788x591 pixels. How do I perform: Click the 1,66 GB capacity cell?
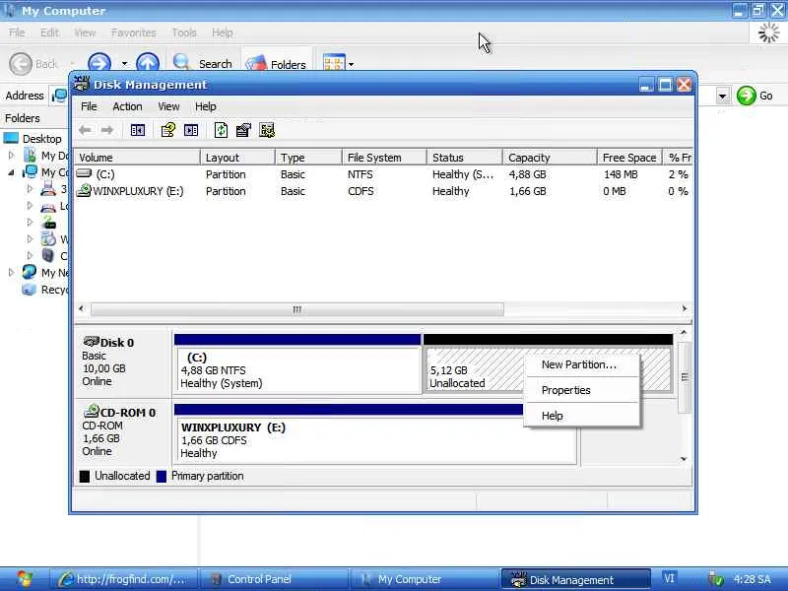click(x=527, y=191)
